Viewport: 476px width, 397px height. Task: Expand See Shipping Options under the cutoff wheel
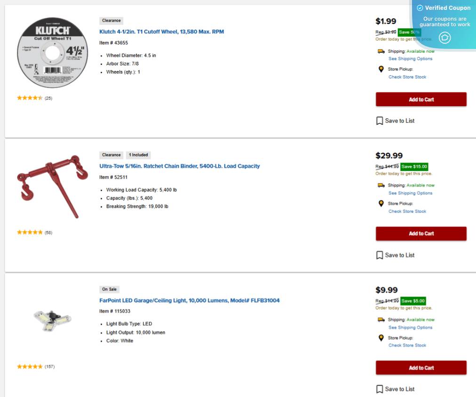click(410, 58)
